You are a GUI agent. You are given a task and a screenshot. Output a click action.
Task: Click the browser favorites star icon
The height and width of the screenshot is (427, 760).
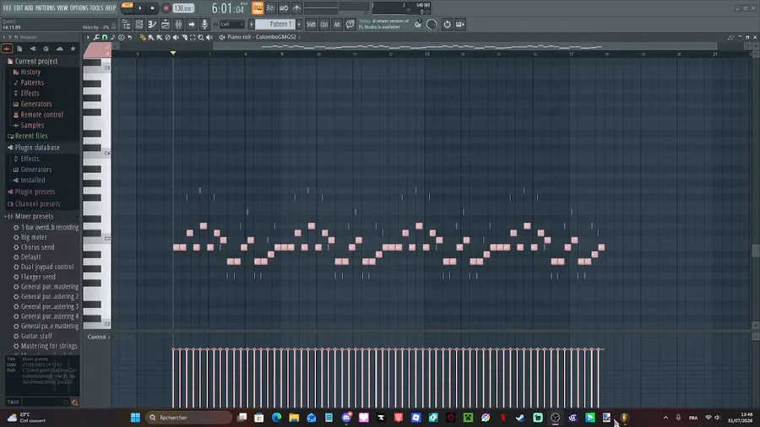[x=73, y=48]
